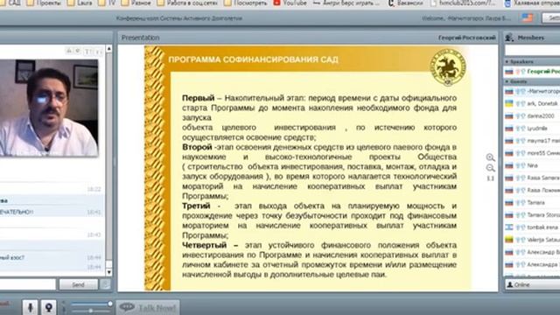Select member Lyudmila
560x315 pixels.
coord(532,129)
